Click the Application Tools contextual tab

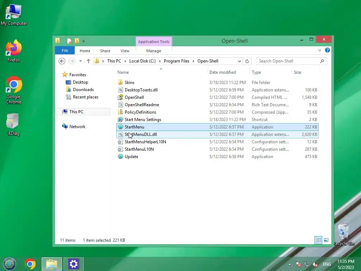coord(154,42)
